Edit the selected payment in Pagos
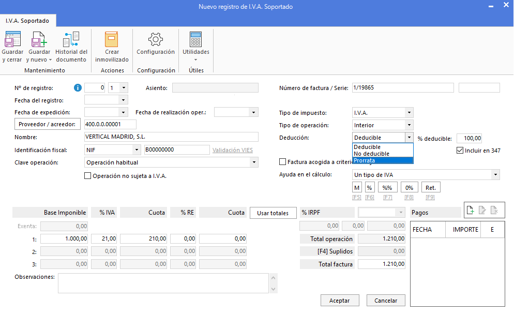514x314 pixels. [x=482, y=210]
